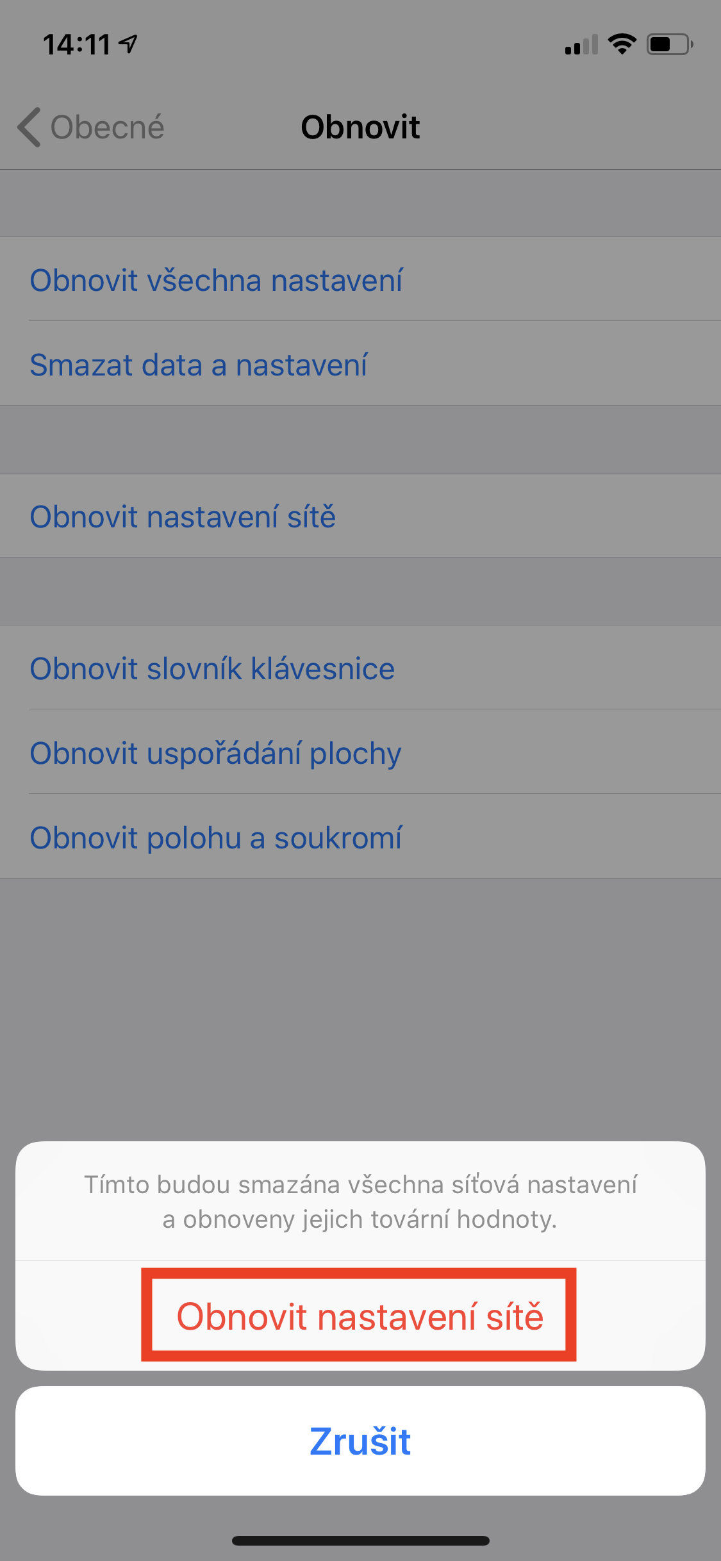Screen dimensions: 721x1561
Task: Tap the cellular signal bars icon
Action: click(581, 45)
